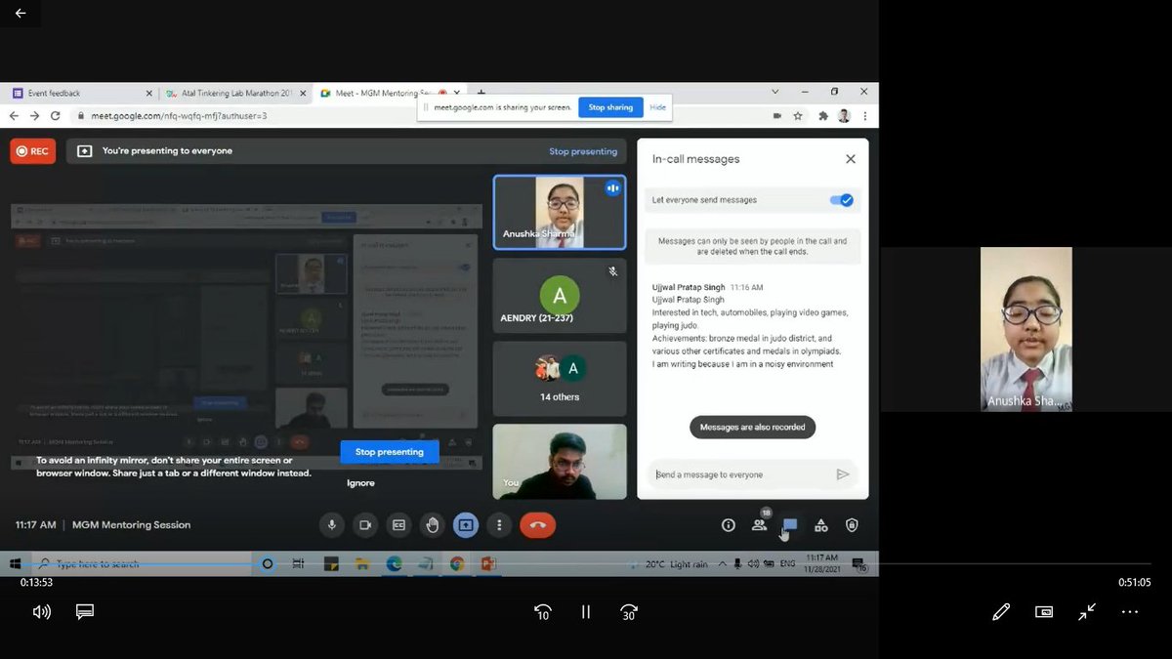Click the red REC indicator
The width and height of the screenshot is (1172, 659).
pos(32,151)
